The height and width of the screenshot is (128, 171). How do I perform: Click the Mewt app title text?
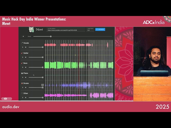39,30
